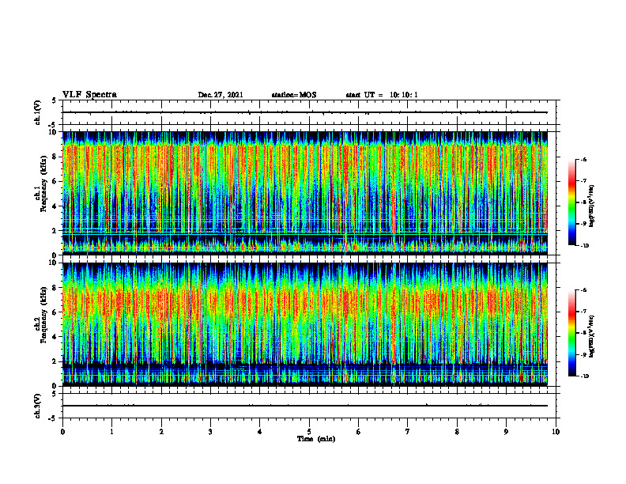
Task: Click the ch.1 voltage waveform trace
Action: click(x=304, y=112)
